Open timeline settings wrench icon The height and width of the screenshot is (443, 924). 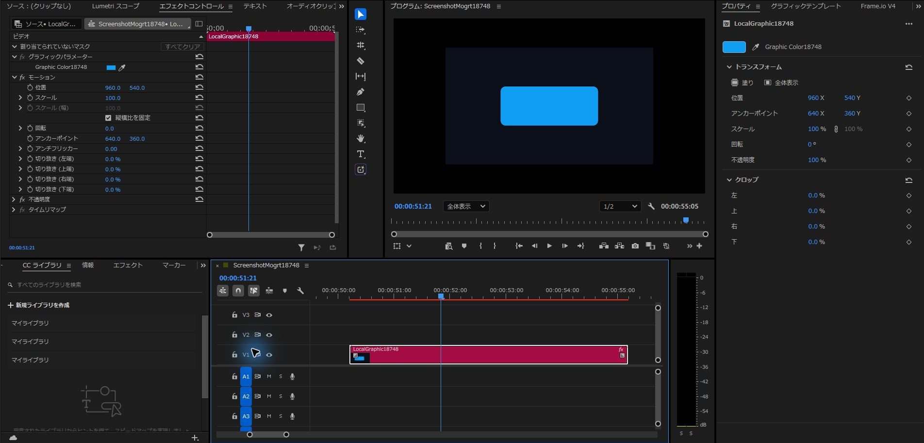click(x=300, y=291)
